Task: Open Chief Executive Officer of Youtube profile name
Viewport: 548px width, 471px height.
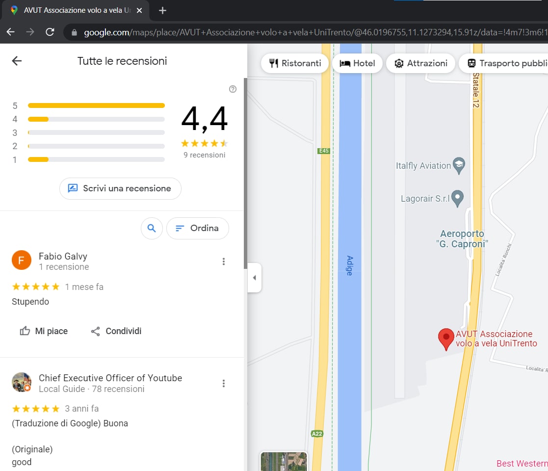Action: (x=110, y=378)
